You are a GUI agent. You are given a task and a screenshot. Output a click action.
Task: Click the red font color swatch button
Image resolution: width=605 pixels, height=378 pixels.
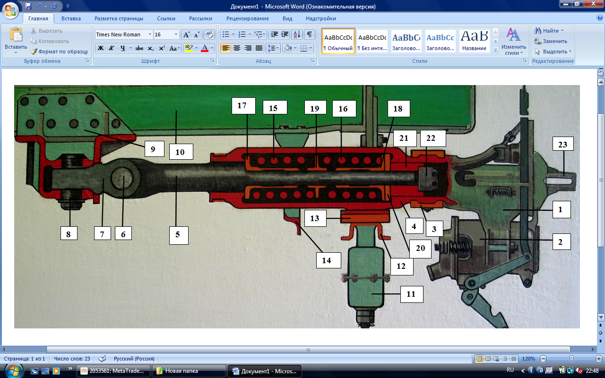[205, 48]
